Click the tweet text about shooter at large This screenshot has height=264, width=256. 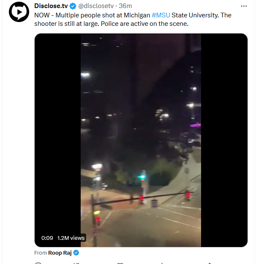pyautogui.click(x=133, y=19)
